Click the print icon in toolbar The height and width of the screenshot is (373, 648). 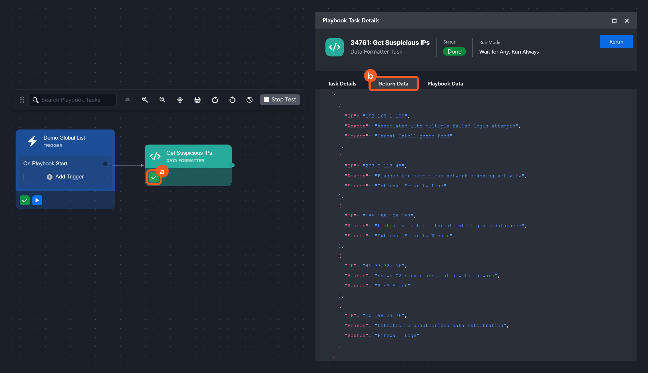click(x=197, y=100)
